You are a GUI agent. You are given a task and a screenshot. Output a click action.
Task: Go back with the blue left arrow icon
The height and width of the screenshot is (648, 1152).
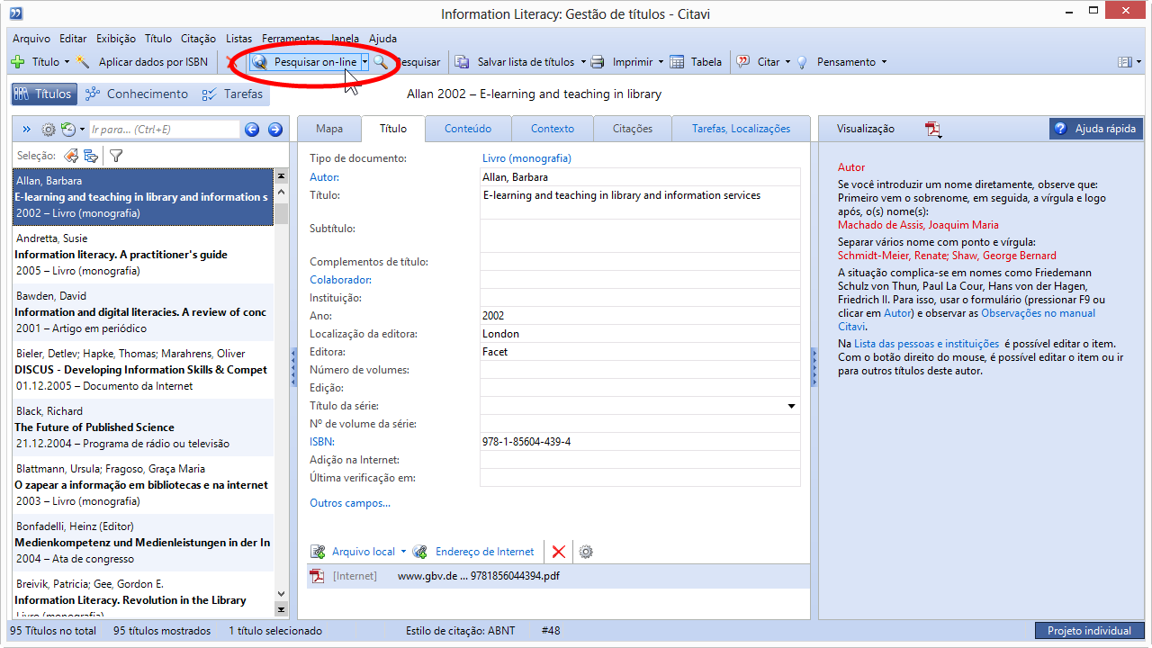click(x=252, y=130)
